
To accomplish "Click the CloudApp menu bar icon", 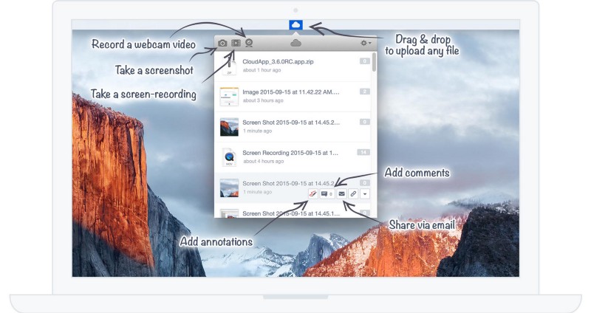I will 295,25.
